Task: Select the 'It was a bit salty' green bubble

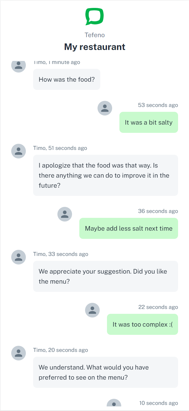Action: [149, 122]
